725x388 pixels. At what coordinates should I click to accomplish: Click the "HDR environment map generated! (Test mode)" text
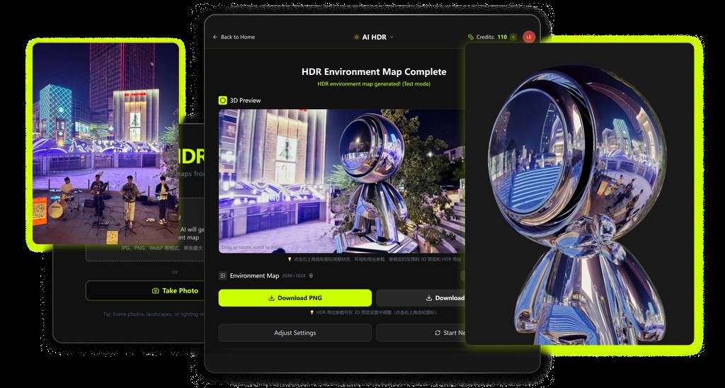[374, 84]
